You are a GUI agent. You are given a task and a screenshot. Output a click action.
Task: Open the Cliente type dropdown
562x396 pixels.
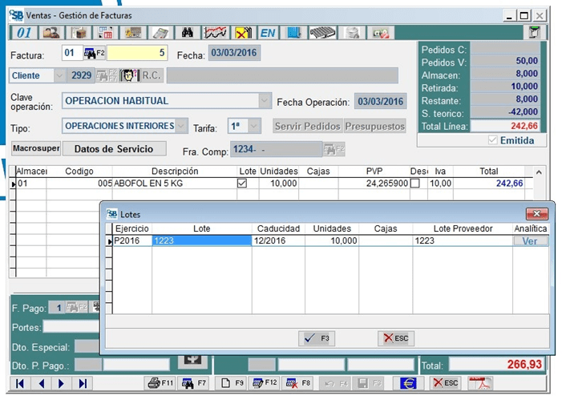tap(59, 75)
